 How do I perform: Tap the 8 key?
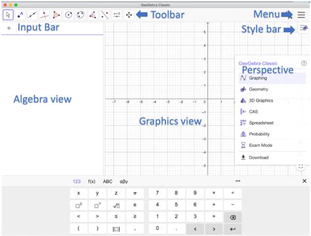tap(176, 193)
